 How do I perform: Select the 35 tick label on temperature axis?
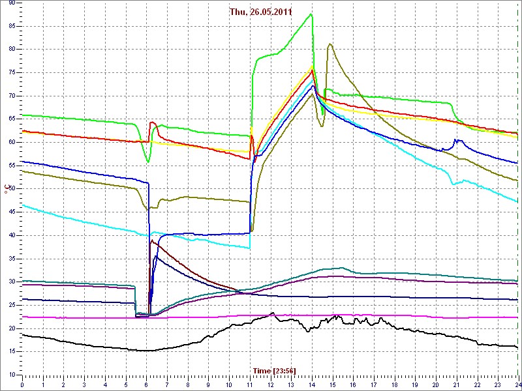(12, 259)
